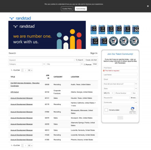Click Create Job Alert button
The width and height of the screenshot is (151, 150).
tap(91, 60)
